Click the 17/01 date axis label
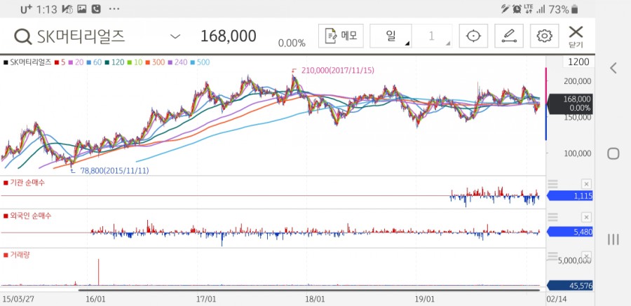Screen dimensions: 631x306 [x=206, y=299]
